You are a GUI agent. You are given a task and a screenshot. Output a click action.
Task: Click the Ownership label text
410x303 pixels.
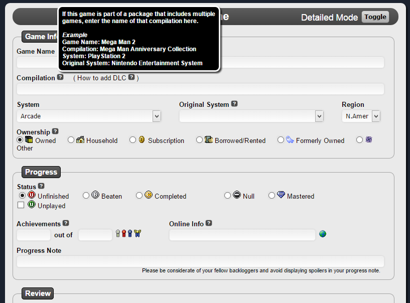(33, 132)
